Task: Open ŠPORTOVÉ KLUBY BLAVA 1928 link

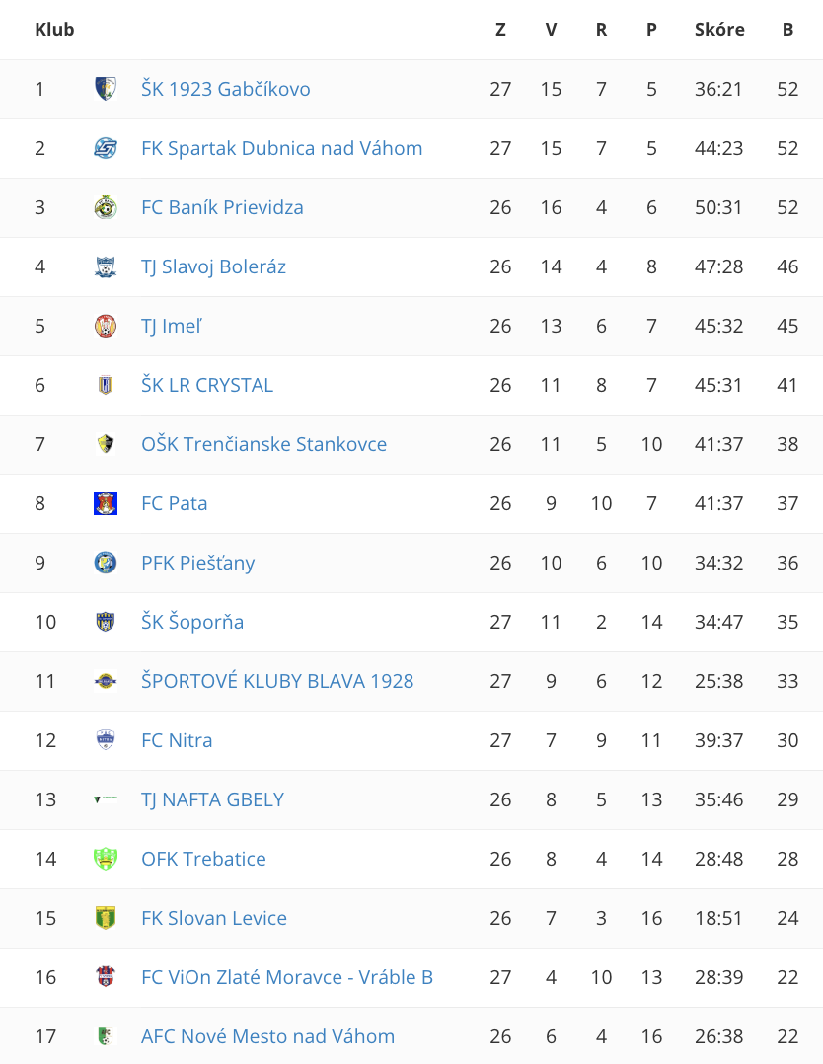Action: (x=277, y=681)
